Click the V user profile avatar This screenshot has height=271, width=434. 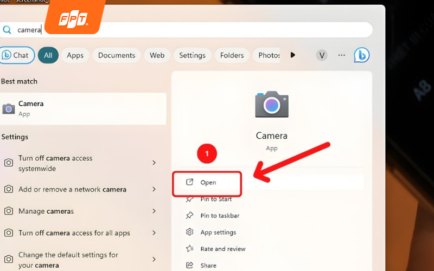(322, 55)
